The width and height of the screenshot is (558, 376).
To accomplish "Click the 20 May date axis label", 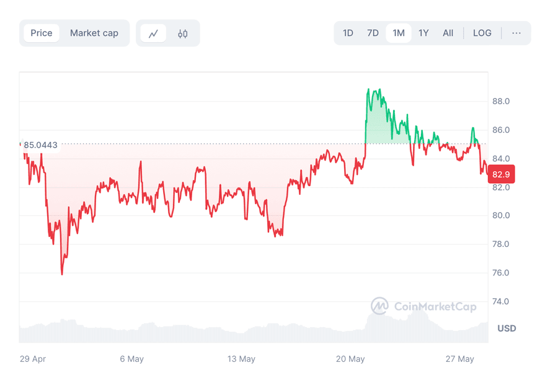I will click(351, 359).
